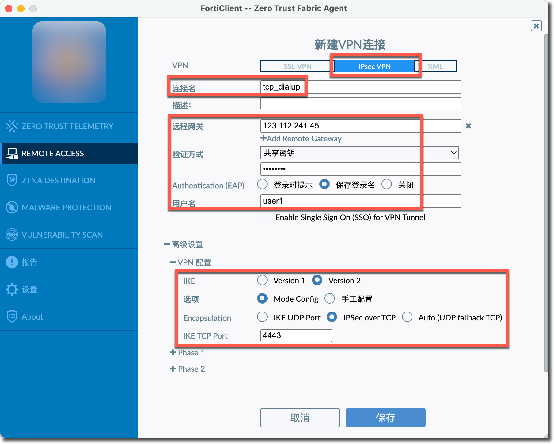Open ZTNA Destination in the sidebar
The height and width of the screenshot is (444, 554).
tap(69, 180)
